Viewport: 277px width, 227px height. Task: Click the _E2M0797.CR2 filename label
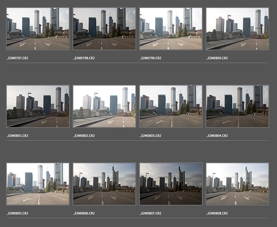click(x=17, y=58)
